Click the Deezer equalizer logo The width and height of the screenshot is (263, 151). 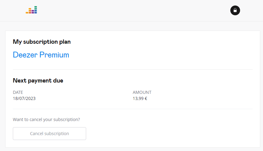[x=31, y=10]
